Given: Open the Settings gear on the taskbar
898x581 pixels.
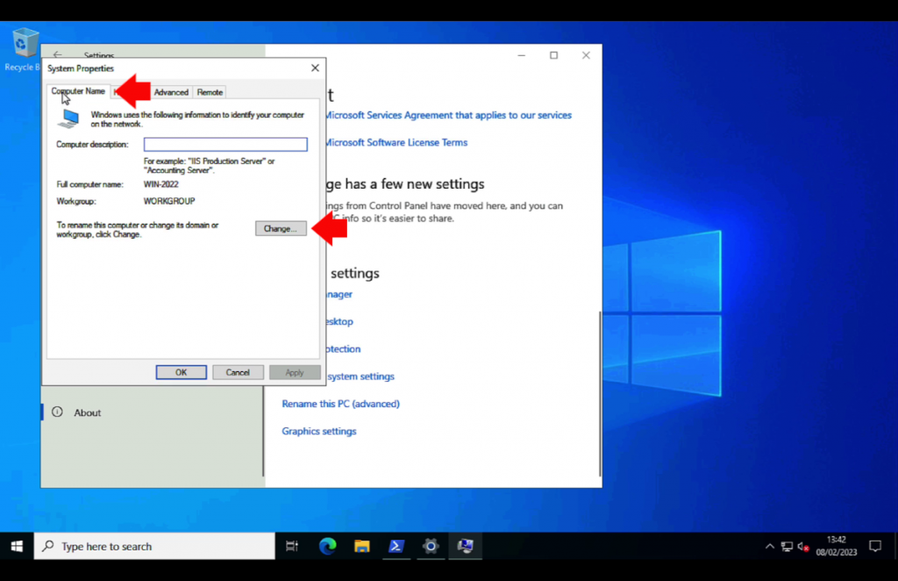Looking at the screenshot, I should click(x=431, y=546).
